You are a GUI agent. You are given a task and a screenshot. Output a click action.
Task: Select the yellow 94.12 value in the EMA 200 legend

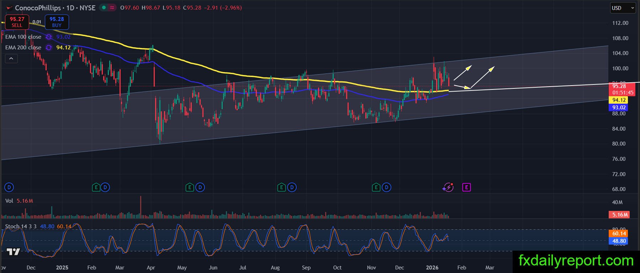pyautogui.click(x=63, y=48)
